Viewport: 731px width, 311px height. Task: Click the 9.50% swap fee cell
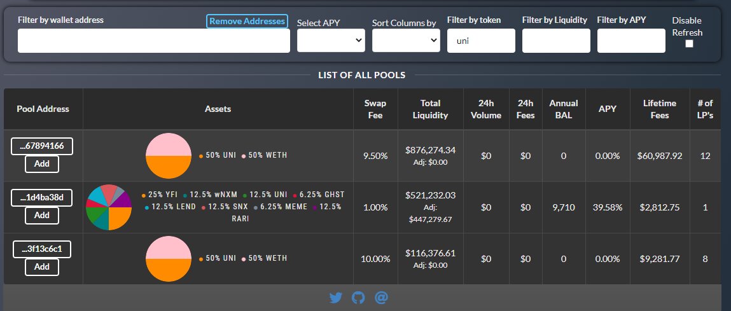point(375,156)
